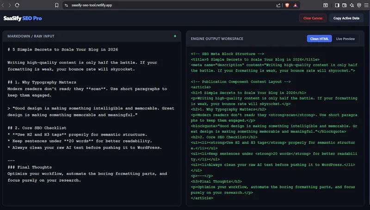Open the Brave Shields lion icon
370x210 pixels.
point(287,5)
